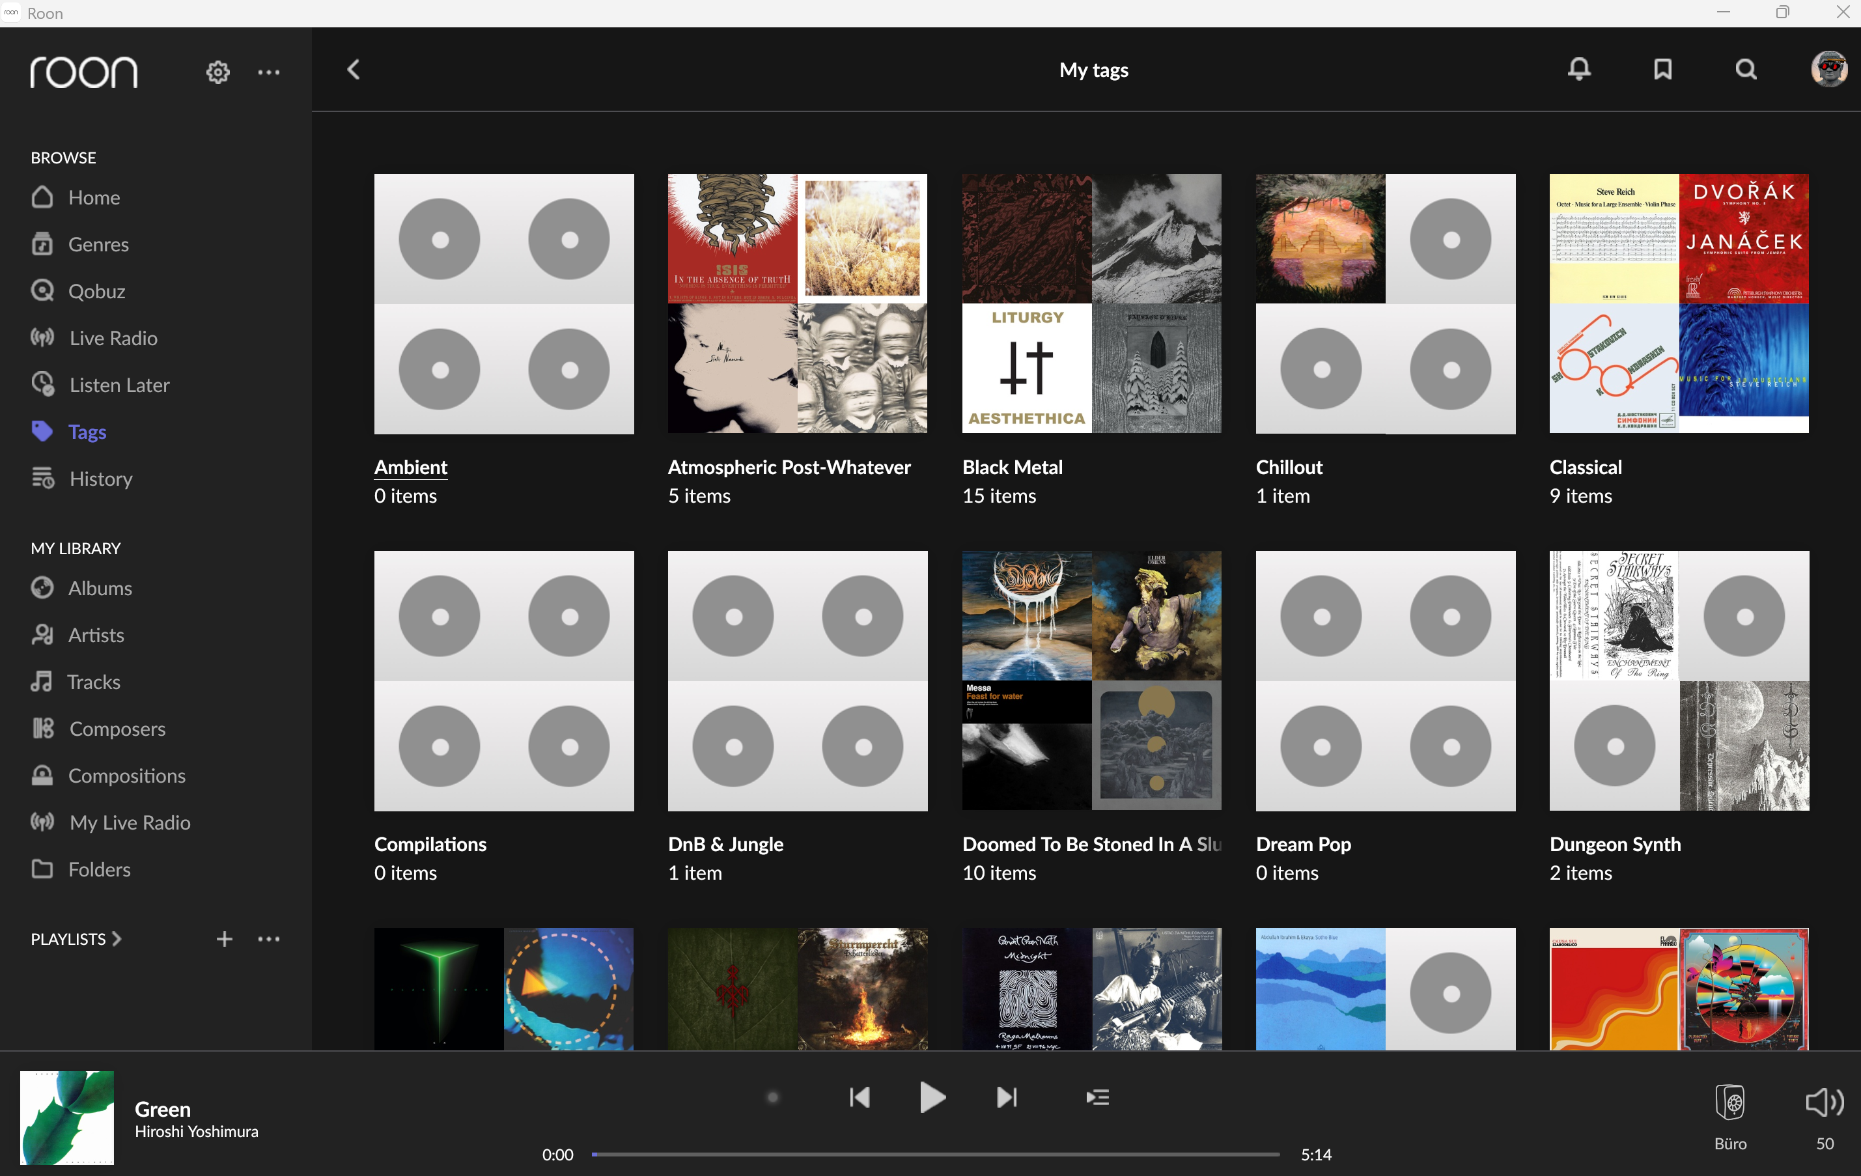Open the Chillout tag
This screenshot has width=1861, height=1176.
(1289, 467)
